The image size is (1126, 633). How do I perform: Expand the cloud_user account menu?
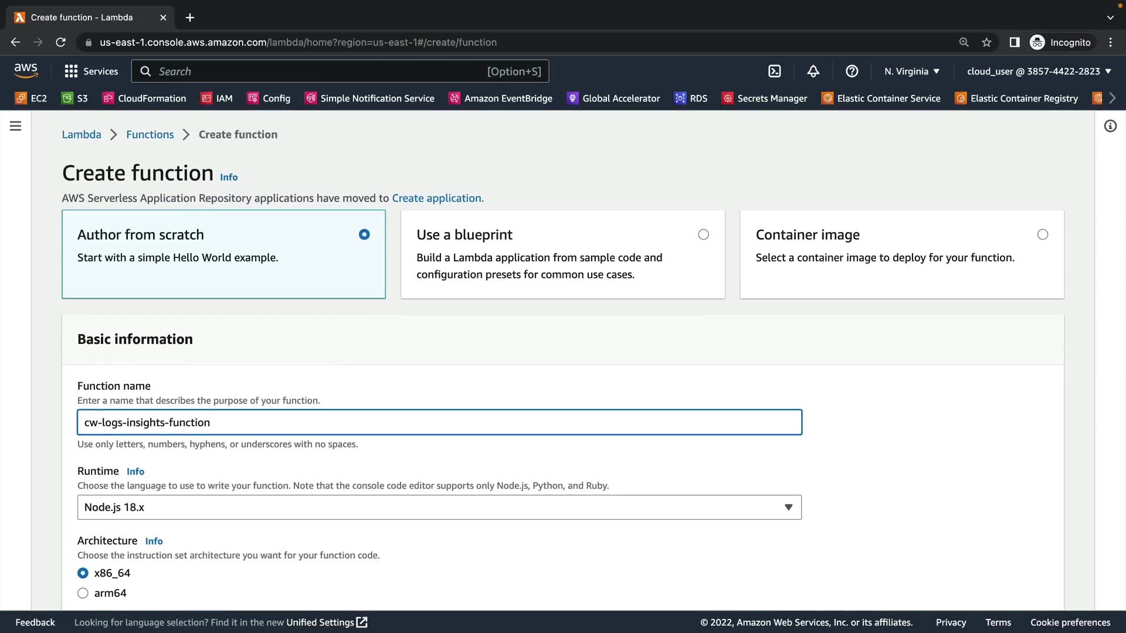pyautogui.click(x=1039, y=71)
